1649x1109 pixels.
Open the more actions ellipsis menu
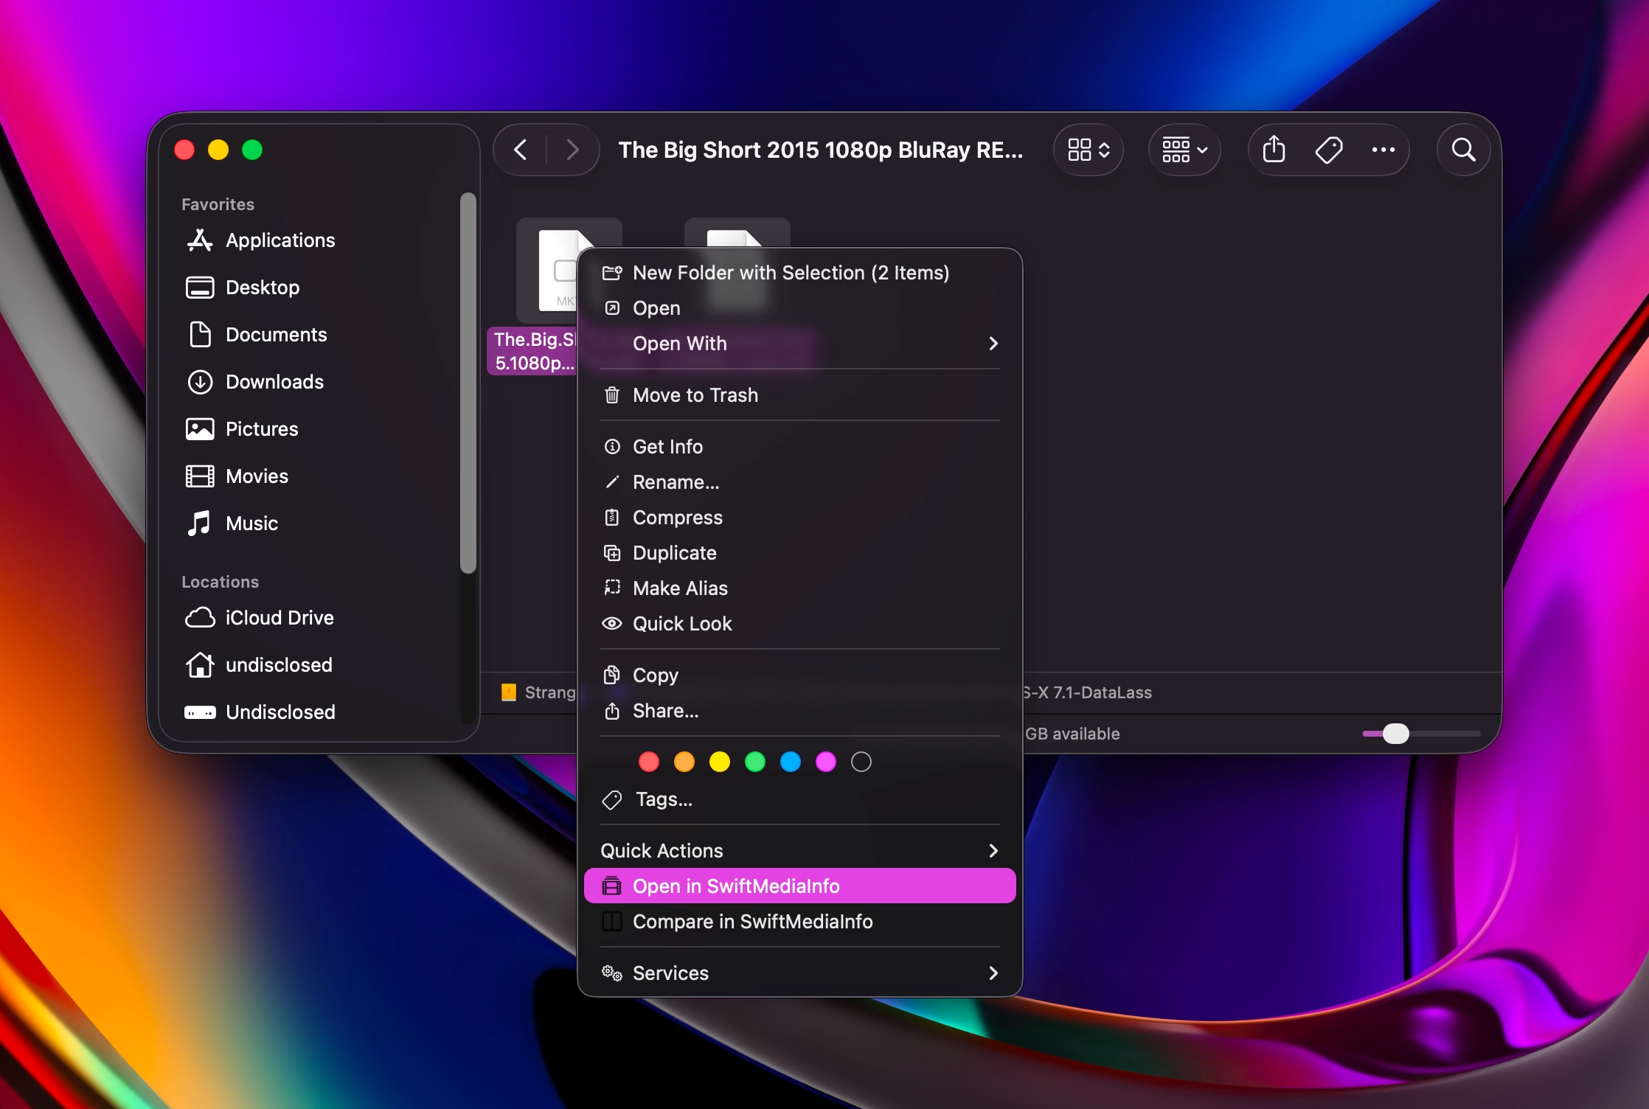pos(1383,150)
